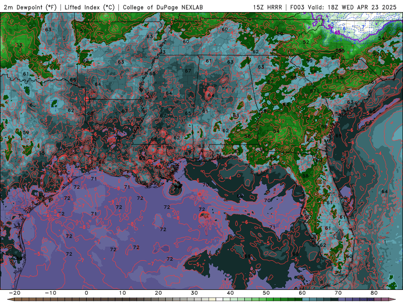Click the "10" color scale label
Image resolution: width=403 pixels, height=302 pixels.
pos(122,293)
